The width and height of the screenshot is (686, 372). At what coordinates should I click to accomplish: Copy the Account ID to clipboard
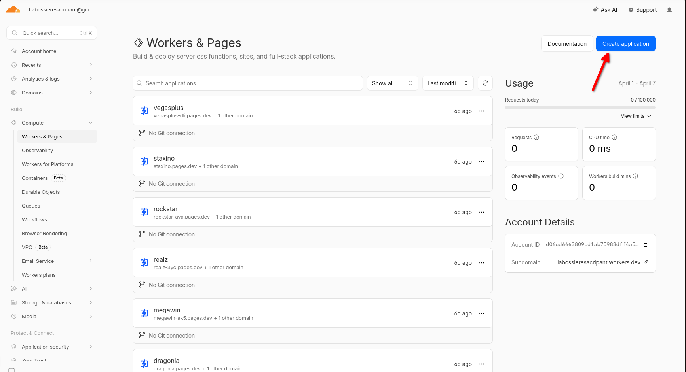(x=646, y=244)
